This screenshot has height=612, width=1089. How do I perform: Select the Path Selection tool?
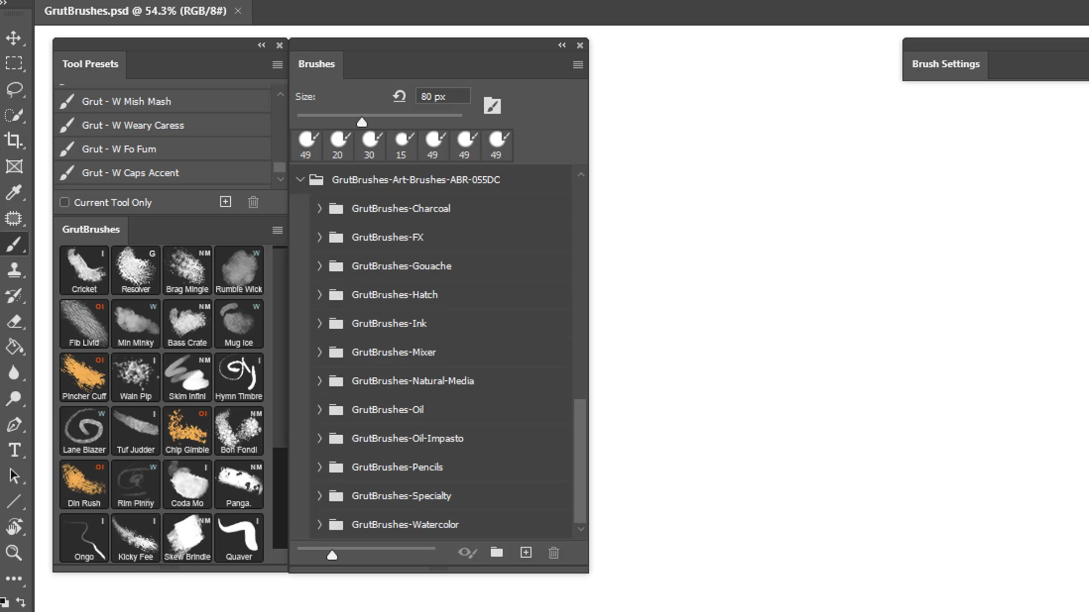[x=14, y=476]
